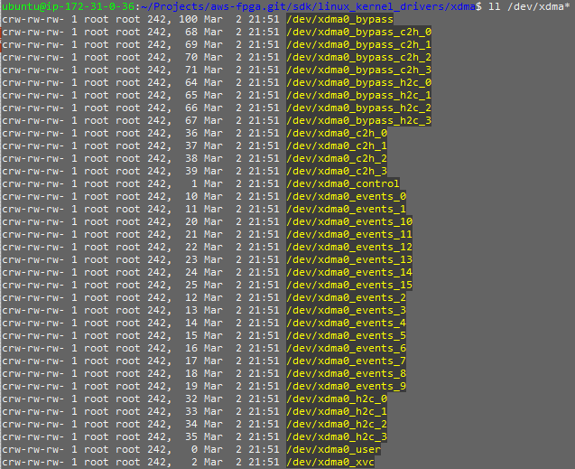This screenshot has width=575, height=469.
Task: Click minor number 39 on xdma0_c2h_3 row
Action: [x=191, y=172]
